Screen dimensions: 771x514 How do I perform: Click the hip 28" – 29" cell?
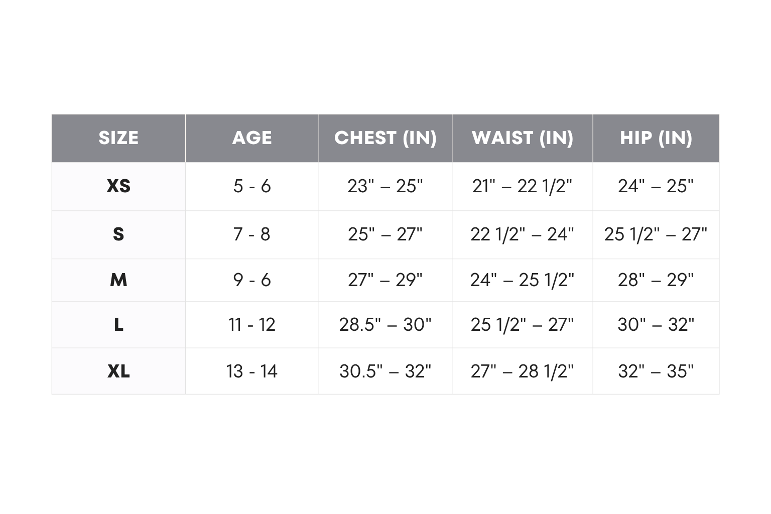[656, 280]
